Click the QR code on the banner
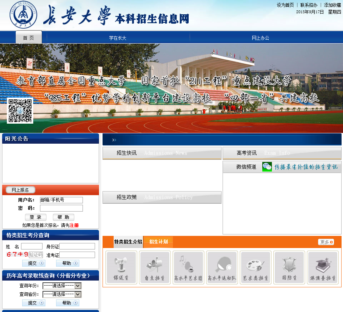343x312 pixels. click(x=20, y=110)
